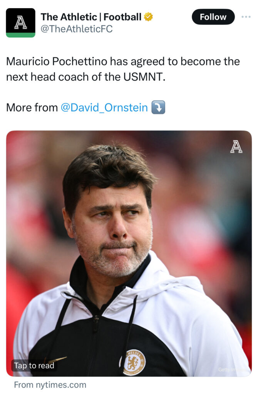Follow The Athletic Football account

213,17
